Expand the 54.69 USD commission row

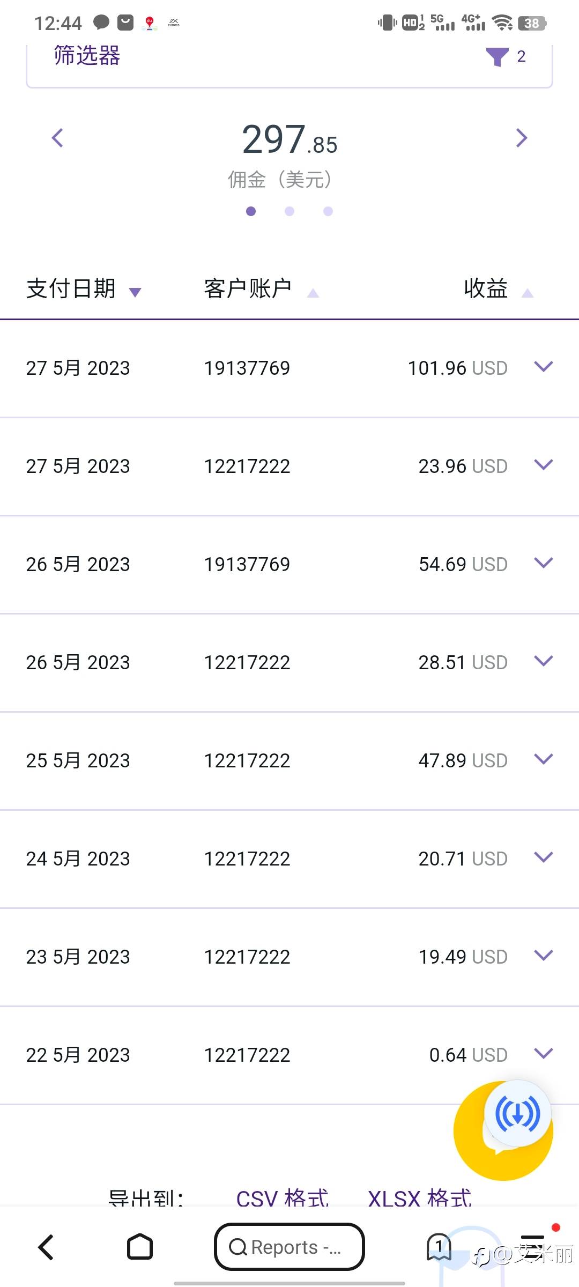(544, 563)
